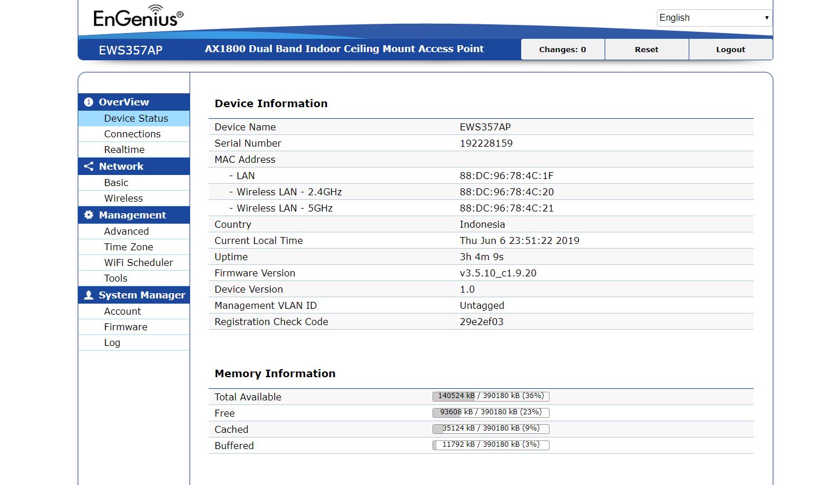Click the Current Local Time label
This screenshot has height=485, width=829.
click(x=259, y=240)
